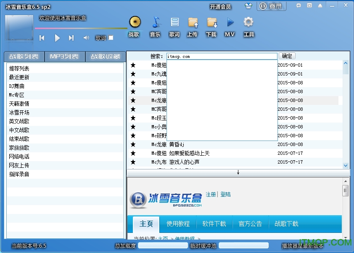Launch the MV video icon
Image resolution: width=354 pixels, height=253 pixels.
pos(230,22)
